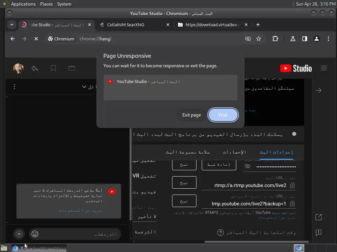Expand the chat view dropdown chevron

84,87
